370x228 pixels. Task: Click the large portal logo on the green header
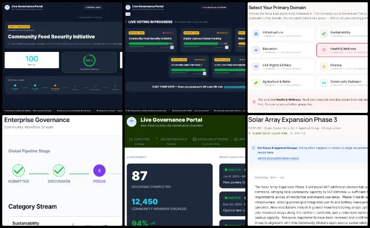click(x=131, y=121)
